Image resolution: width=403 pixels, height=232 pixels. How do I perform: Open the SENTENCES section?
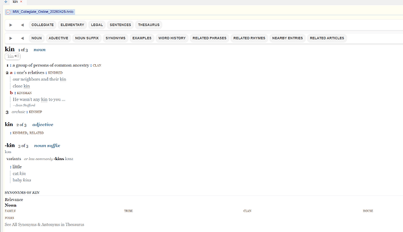[x=120, y=25]
